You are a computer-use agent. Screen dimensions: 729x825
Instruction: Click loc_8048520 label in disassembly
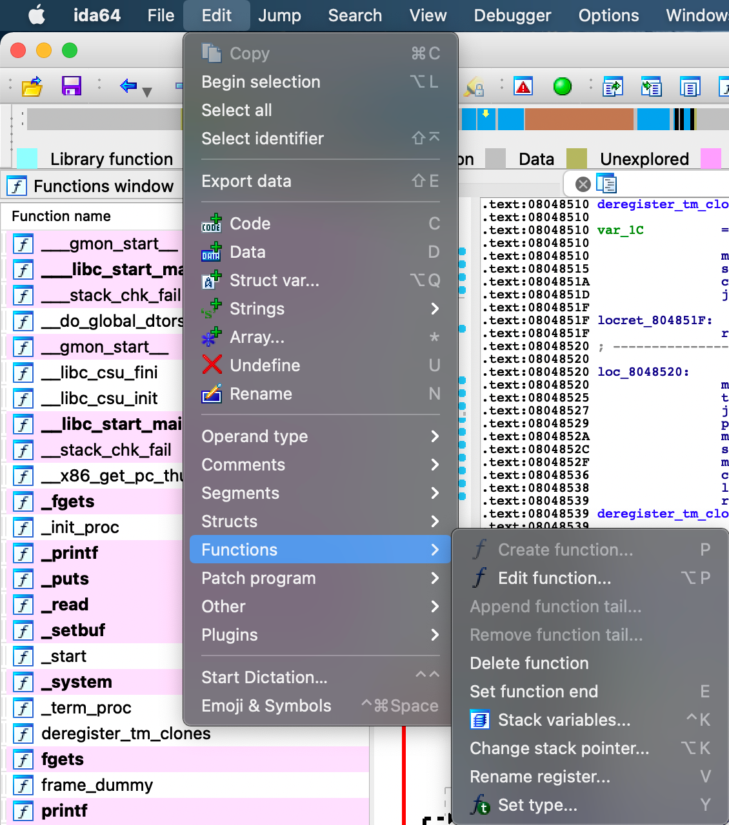click(x=643, y=372)
